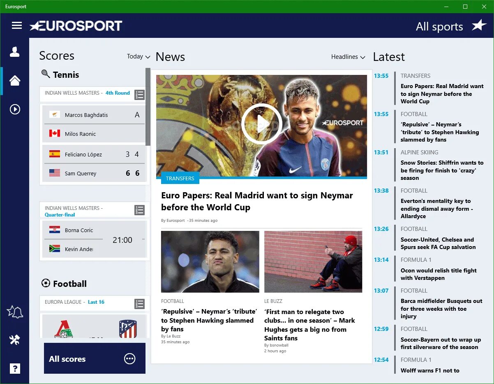Open the Everton's mentality latest news item
The image size is (494, 384).
[437, 208]
